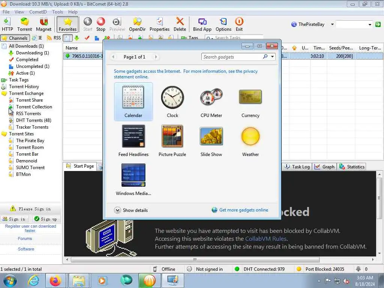Viewport: 384px width, 288px height.
Task: Open BitComet Options
Action: (x=223, y=24)
